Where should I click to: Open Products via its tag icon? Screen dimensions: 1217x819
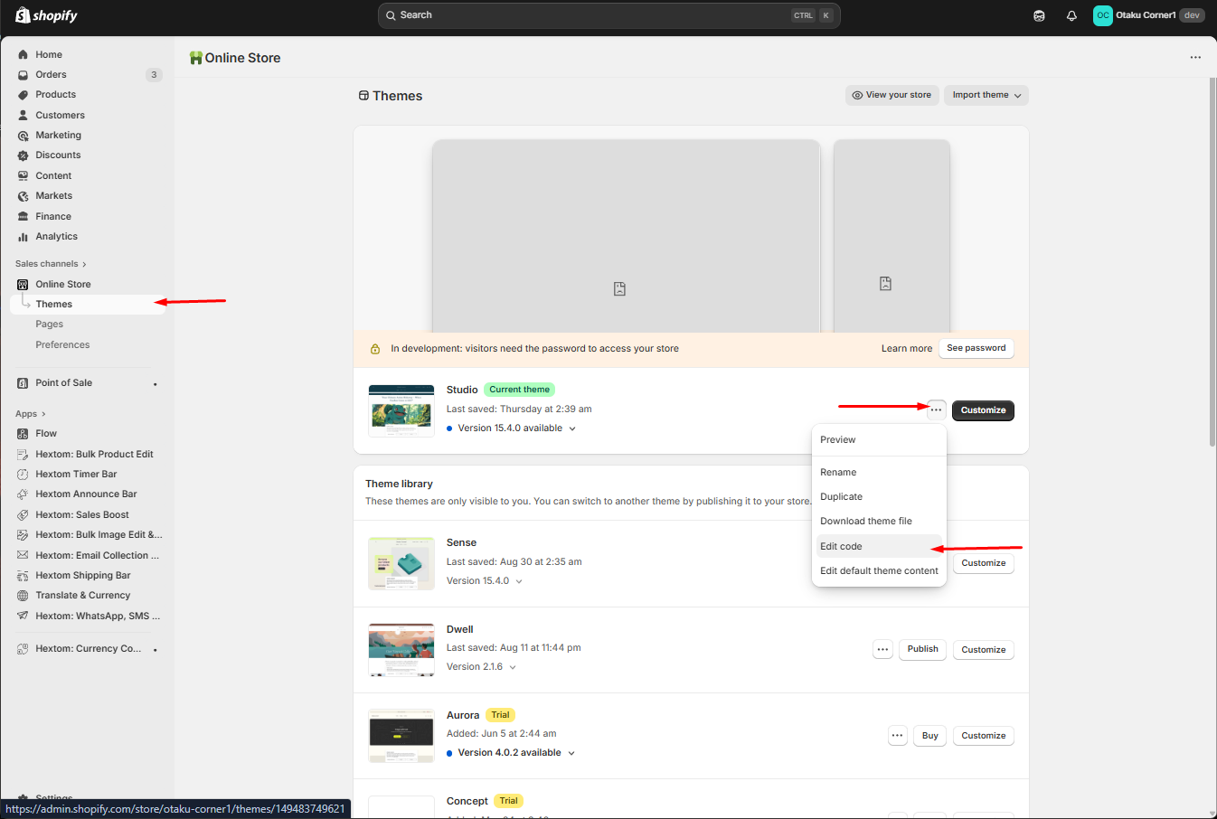coord(23,95)
